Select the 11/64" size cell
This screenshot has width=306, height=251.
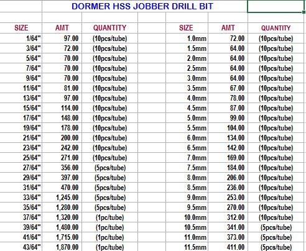[21, 88]
